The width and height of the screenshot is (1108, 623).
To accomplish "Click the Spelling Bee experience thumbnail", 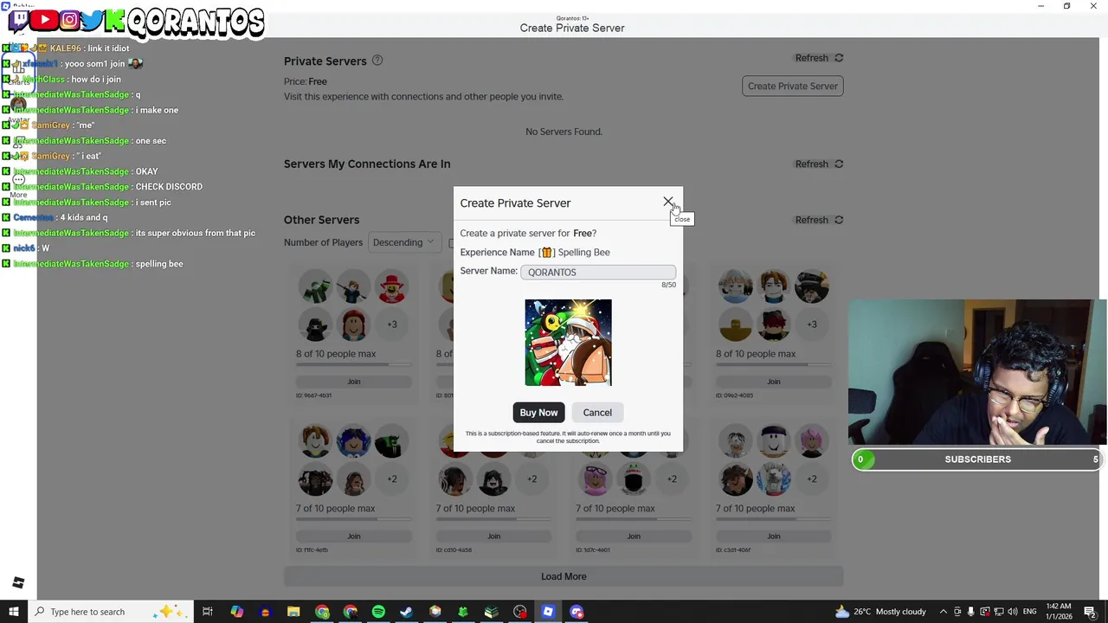I will coord(568,343).
